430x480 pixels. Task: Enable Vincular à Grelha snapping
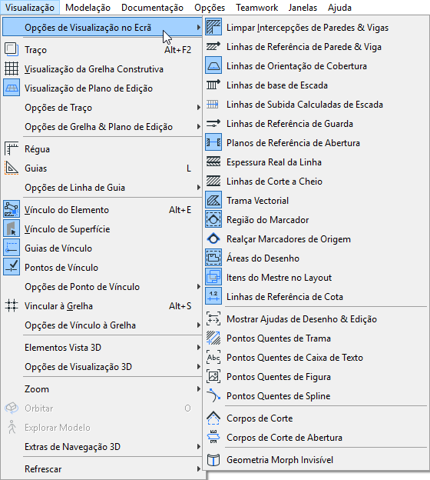(x=102, y=306)
